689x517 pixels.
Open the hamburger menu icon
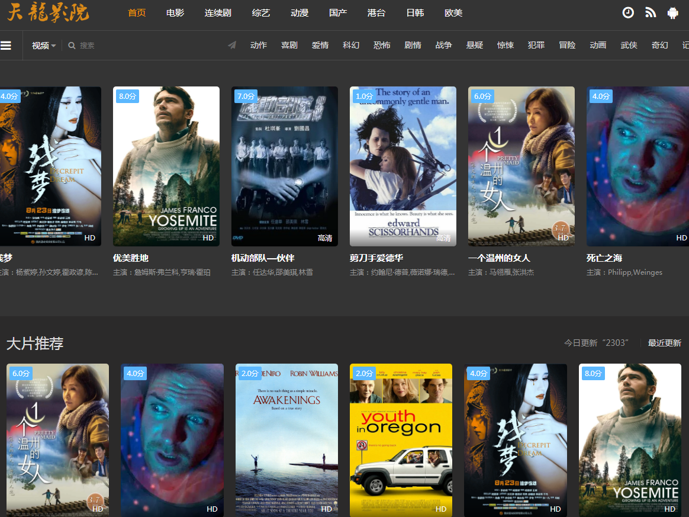point(6,46)
